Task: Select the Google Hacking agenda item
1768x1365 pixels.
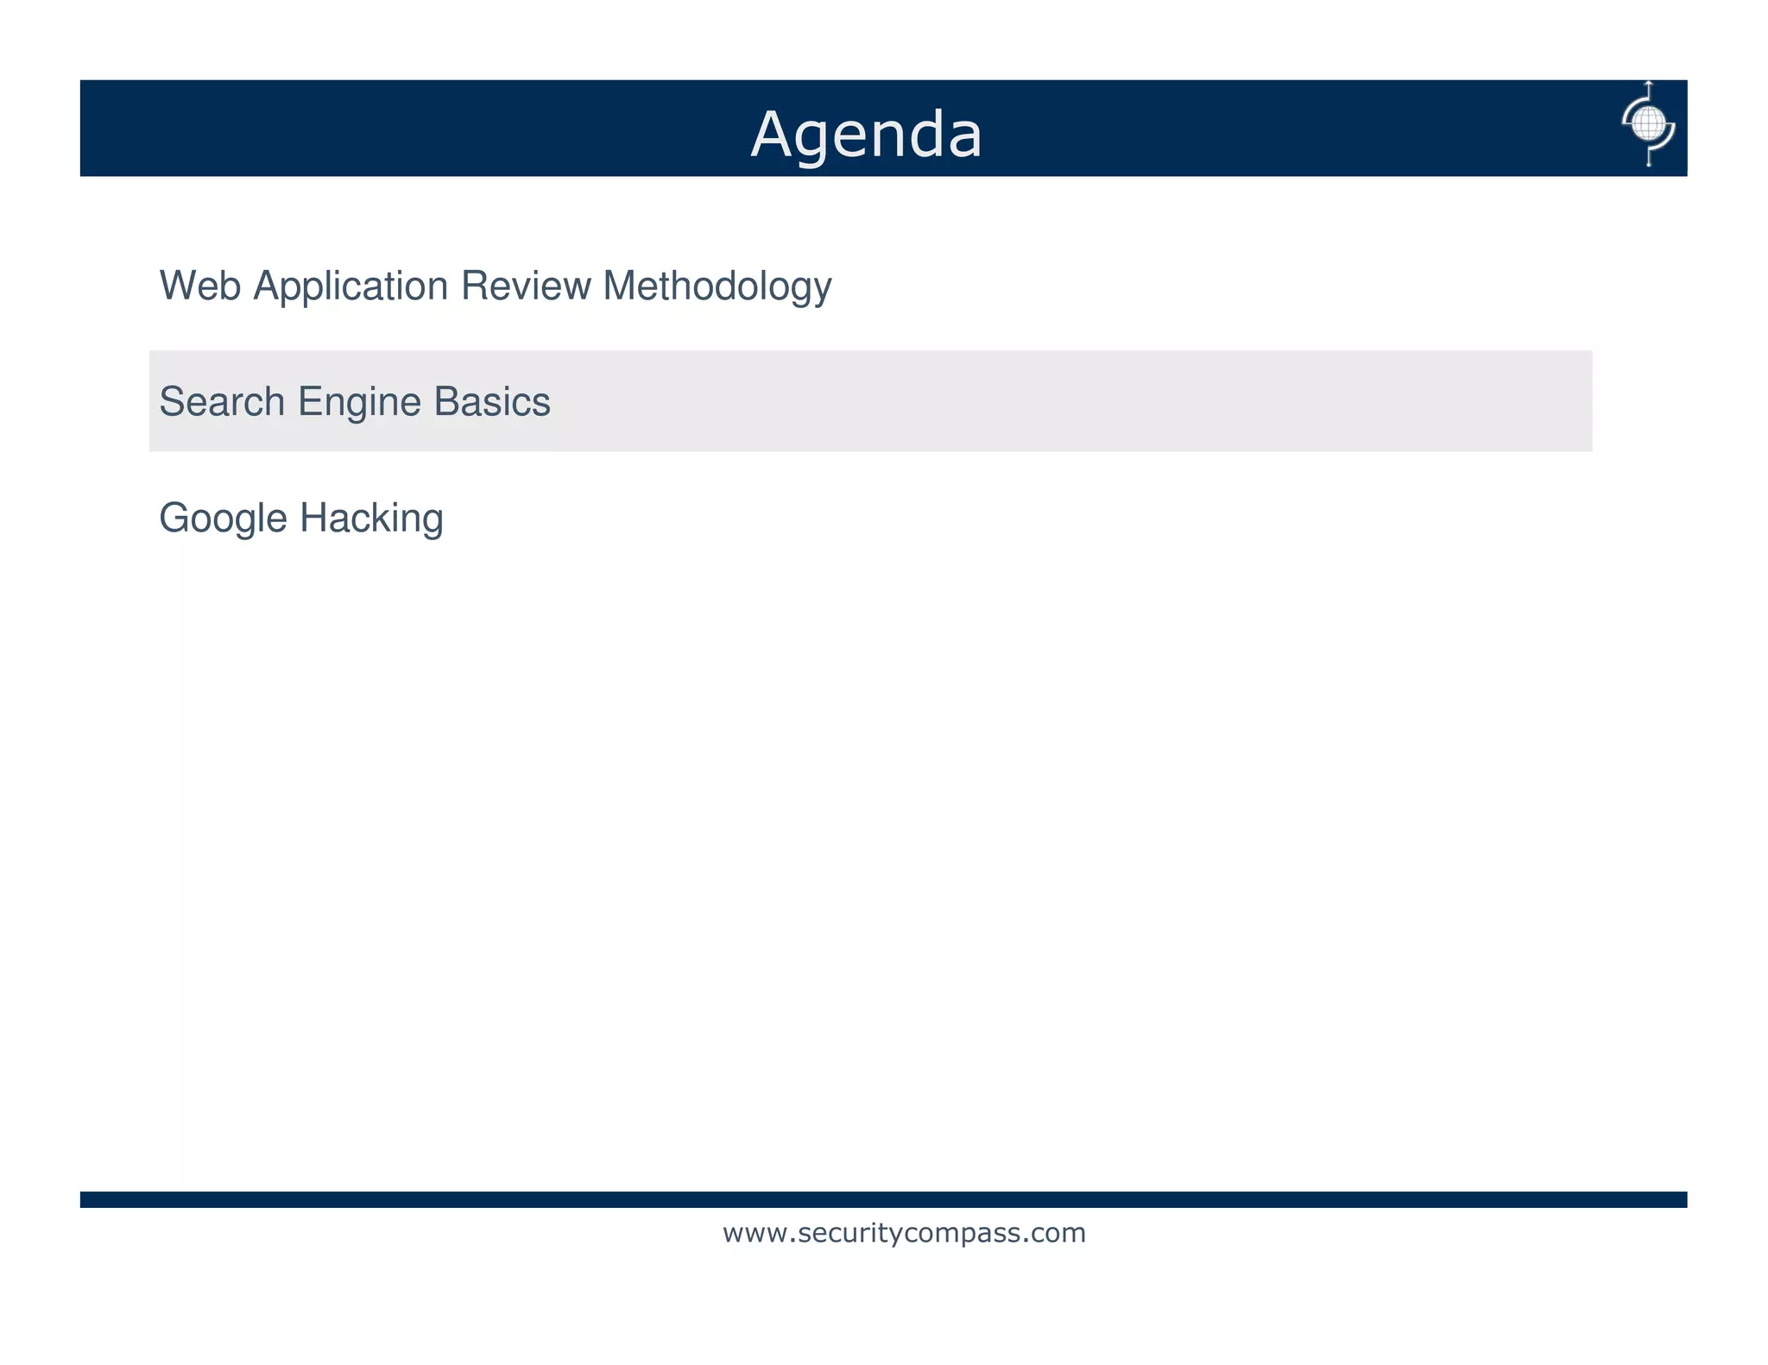Action: [301, 518]
